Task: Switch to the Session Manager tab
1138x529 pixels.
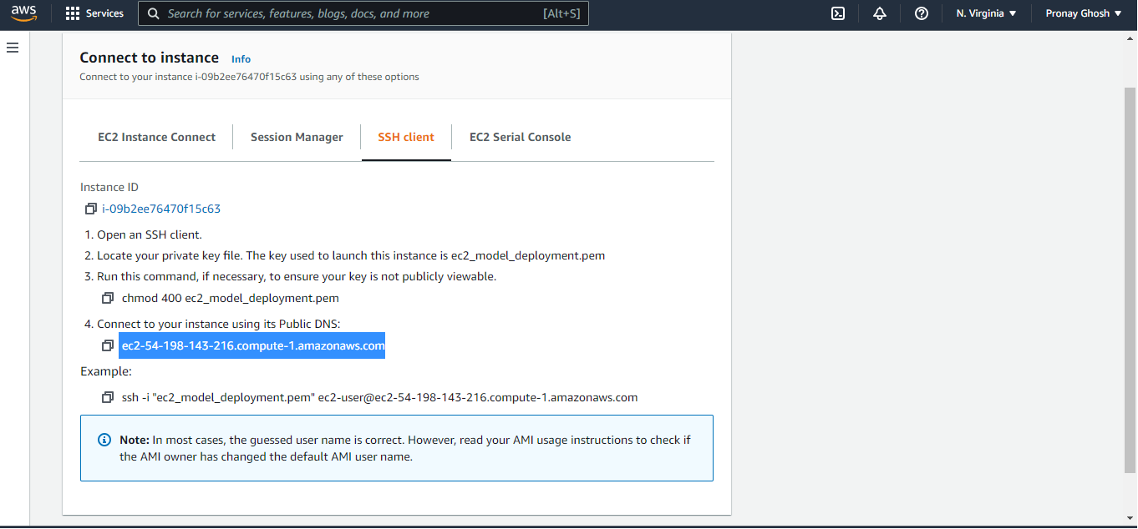Action: (297, 136)
